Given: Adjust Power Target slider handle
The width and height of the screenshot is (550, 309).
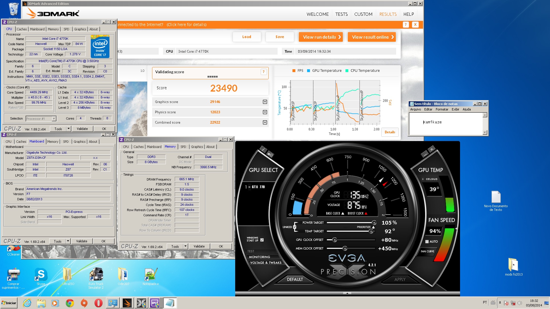Looking at the screenshot, I should (374, 223).
